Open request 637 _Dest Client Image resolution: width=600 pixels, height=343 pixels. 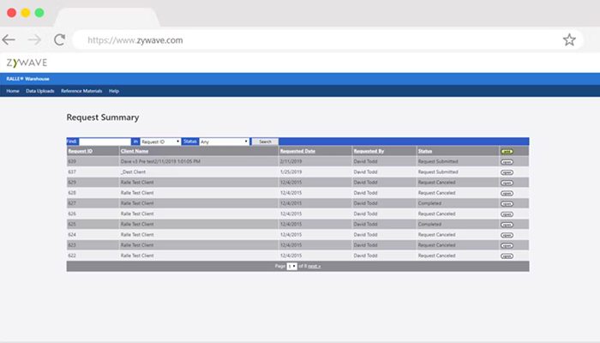(x=507, y=172)
